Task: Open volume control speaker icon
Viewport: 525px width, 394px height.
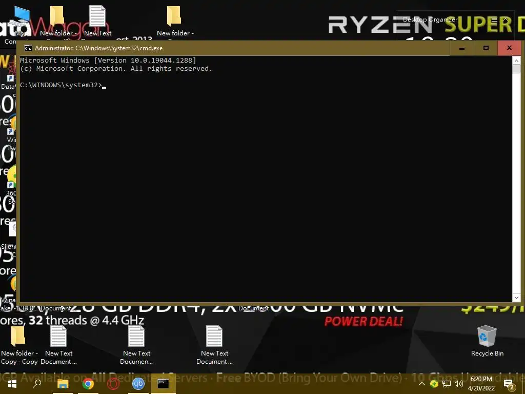Action: point(459,384)
